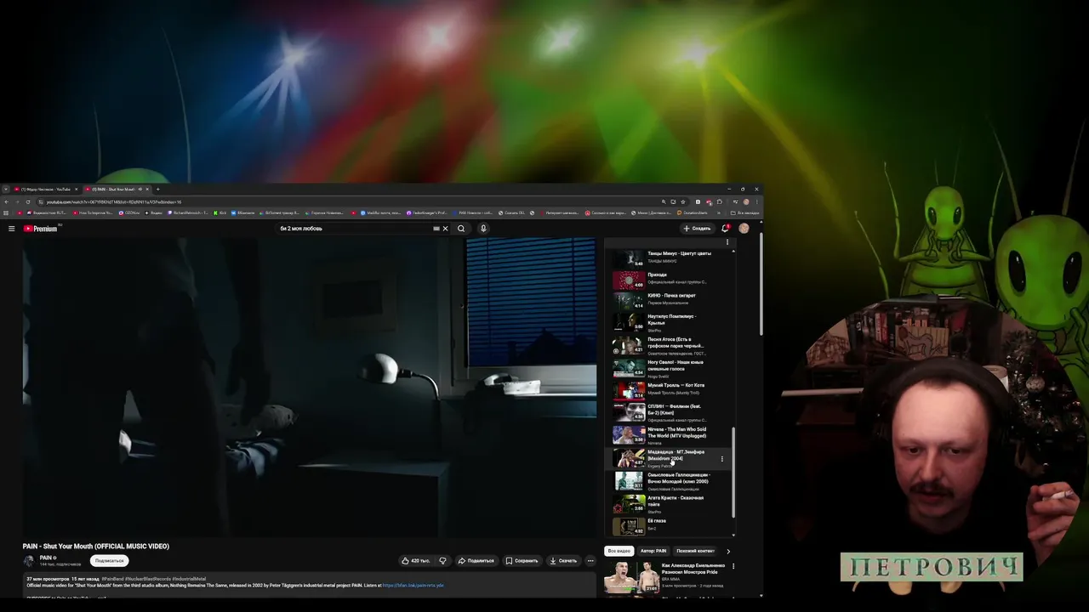
Task: Bookmark this page with the star icon
Action: point(683,201)
